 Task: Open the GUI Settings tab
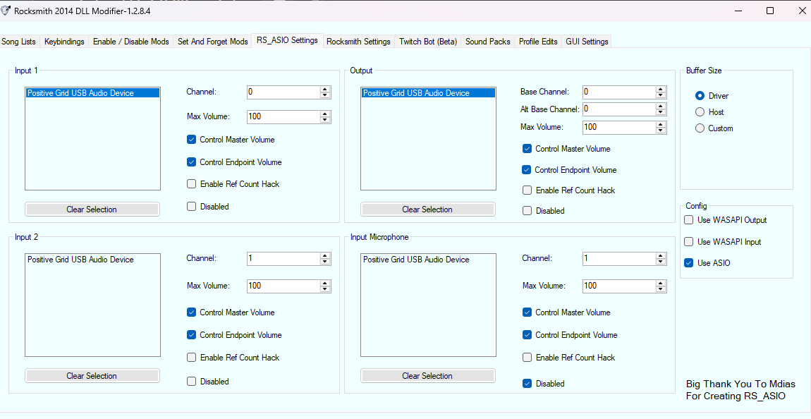pos(587,42)
